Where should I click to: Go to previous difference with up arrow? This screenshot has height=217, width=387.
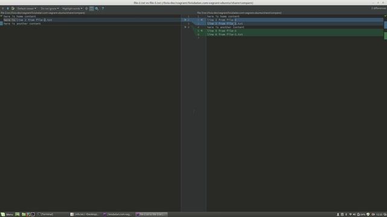pos(2,8)
